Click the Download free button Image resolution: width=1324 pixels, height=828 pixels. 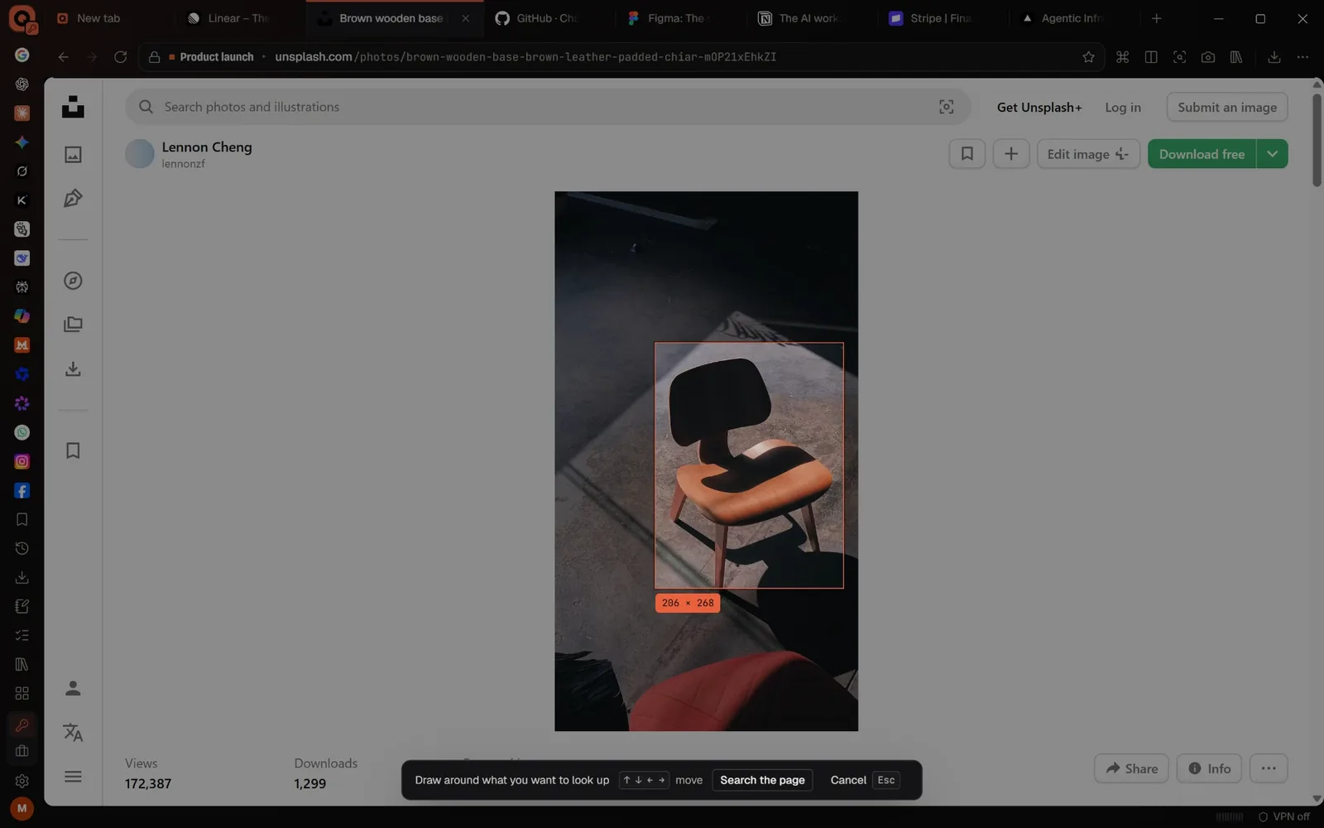click(1202, 154)
